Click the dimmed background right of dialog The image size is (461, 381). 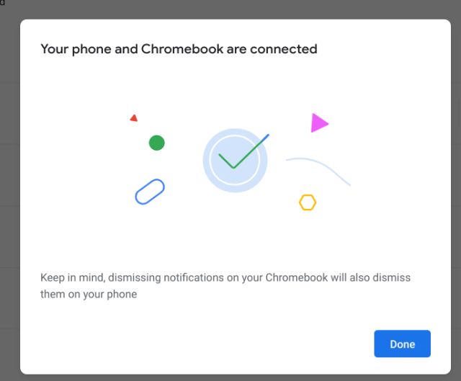coord(456,191)
